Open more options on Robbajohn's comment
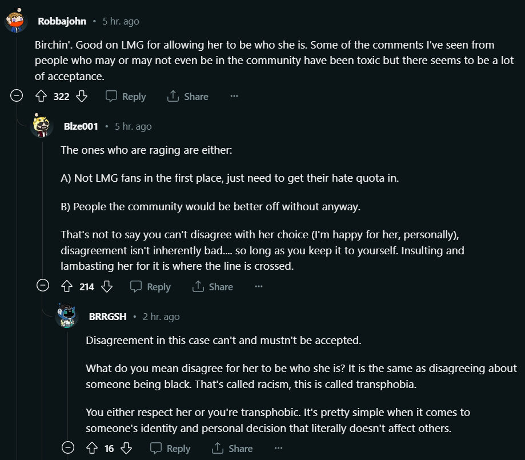The height and width of the screenshot is (460, 525). click(x=234, y=96)
